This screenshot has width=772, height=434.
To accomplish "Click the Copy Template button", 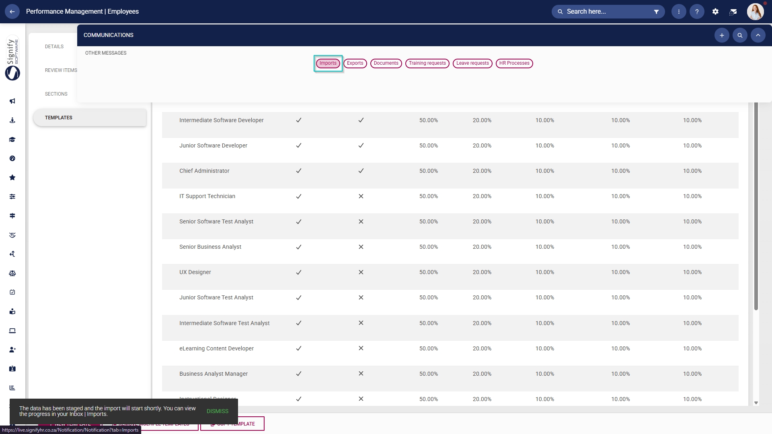I will pos(232,424).
